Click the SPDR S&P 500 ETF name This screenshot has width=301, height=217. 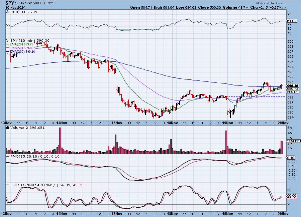[30, 3]
